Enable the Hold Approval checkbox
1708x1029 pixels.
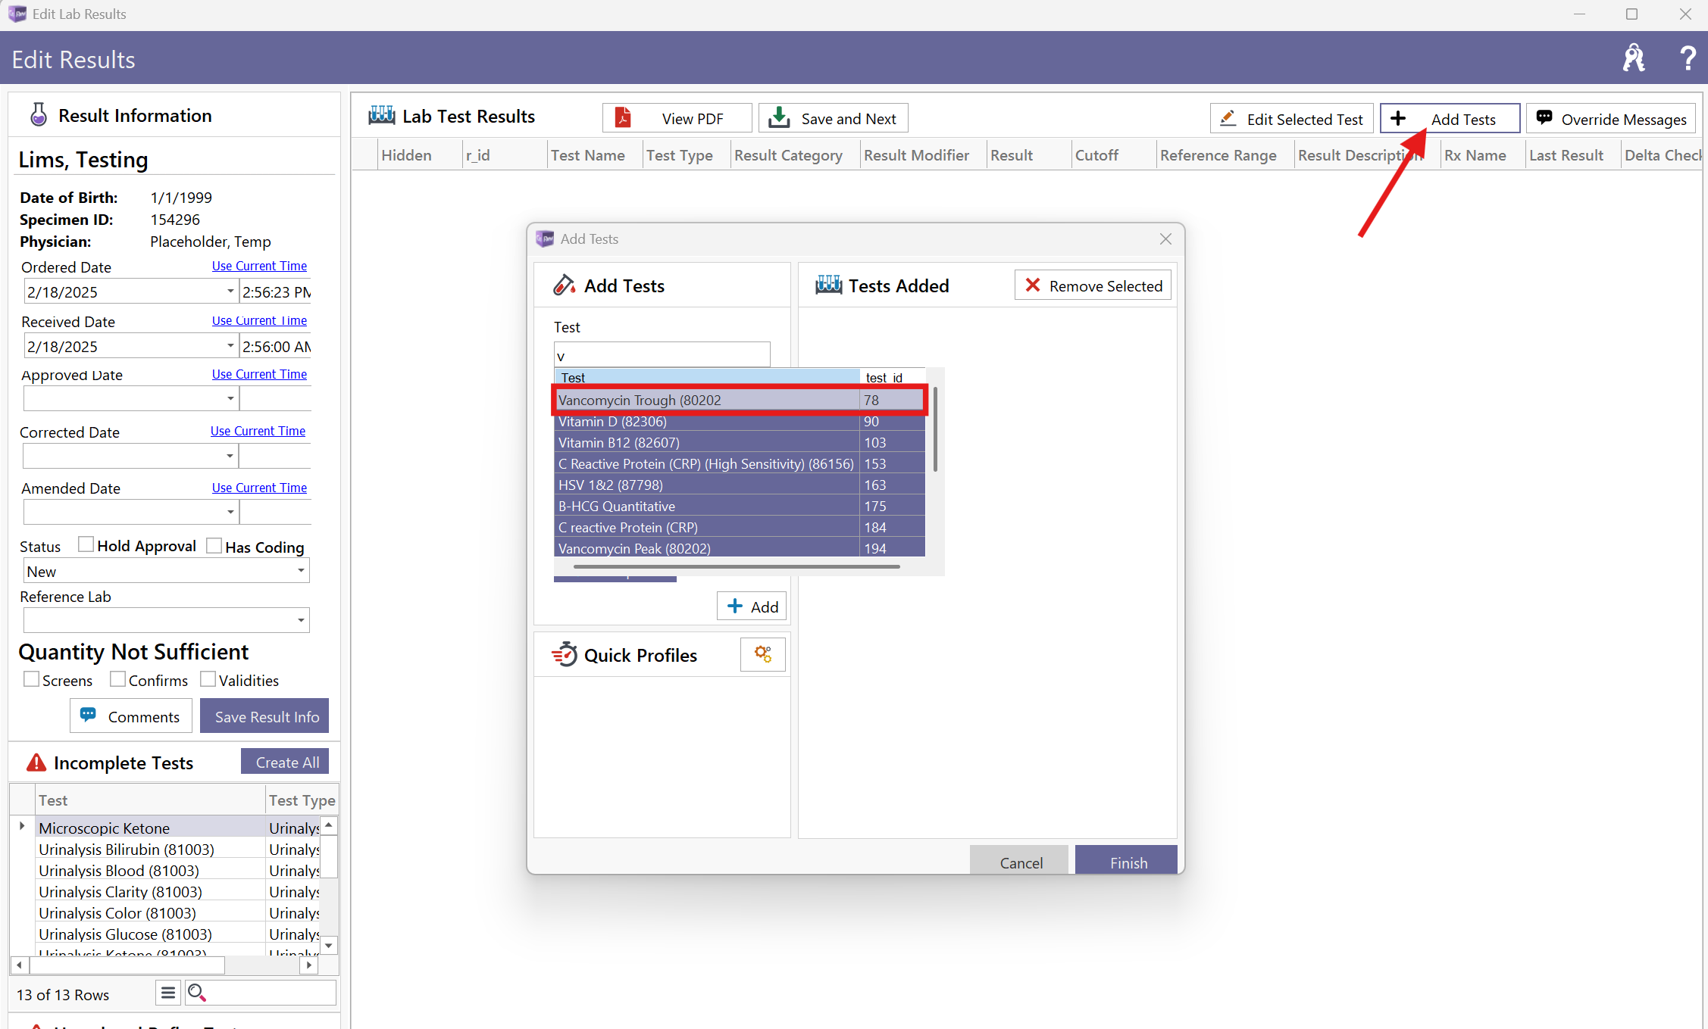click(86, 545)
